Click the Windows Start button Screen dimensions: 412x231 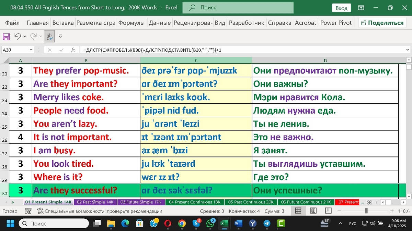10,223
